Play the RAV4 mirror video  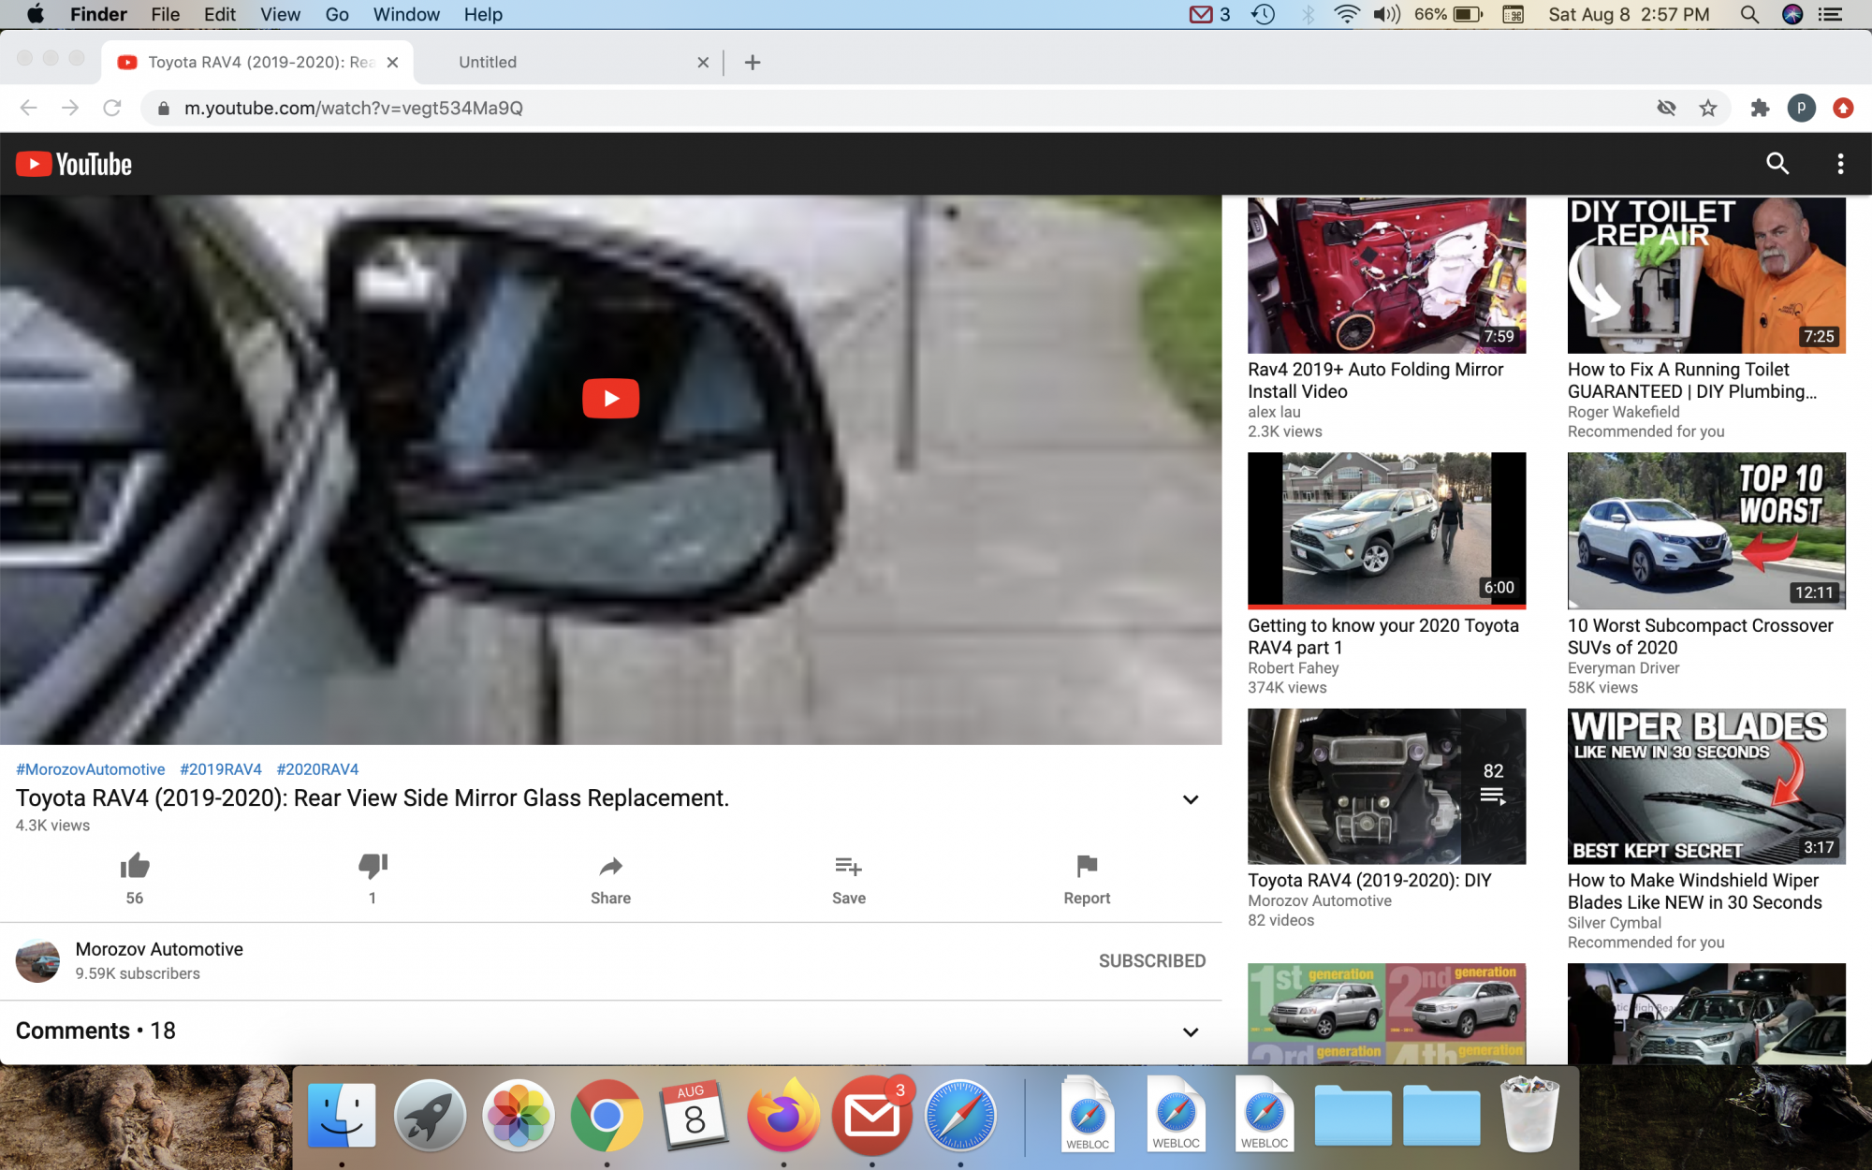pos(610,398)
